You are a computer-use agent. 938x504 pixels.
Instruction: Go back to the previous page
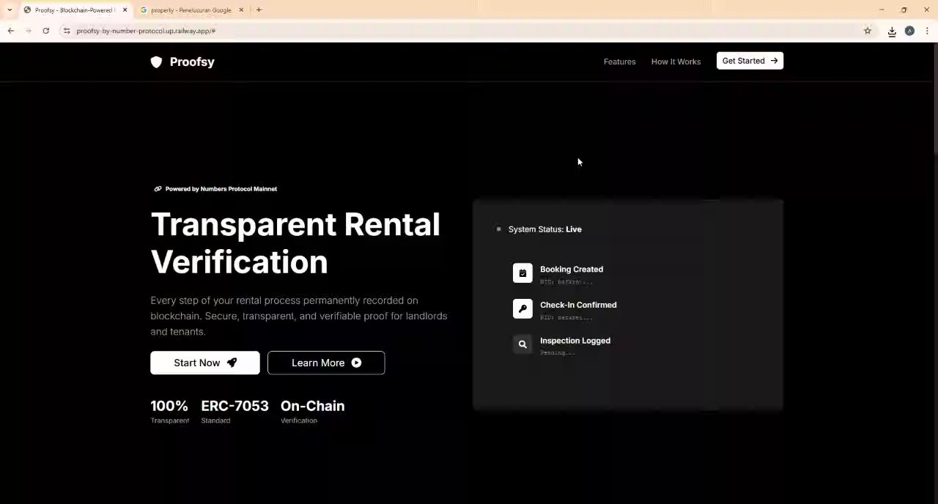coord(10,31)
